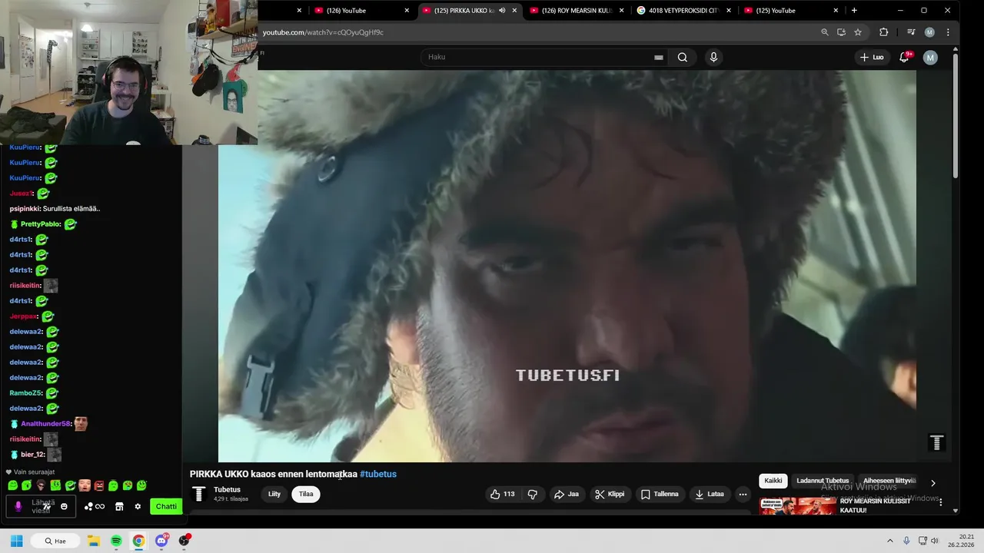Open the chat shop storefront icon

[x=119, y=506]
